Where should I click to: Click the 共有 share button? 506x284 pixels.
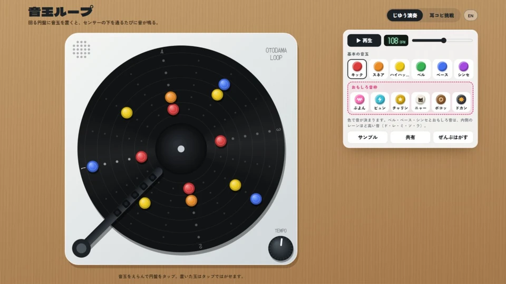point(410,137)
